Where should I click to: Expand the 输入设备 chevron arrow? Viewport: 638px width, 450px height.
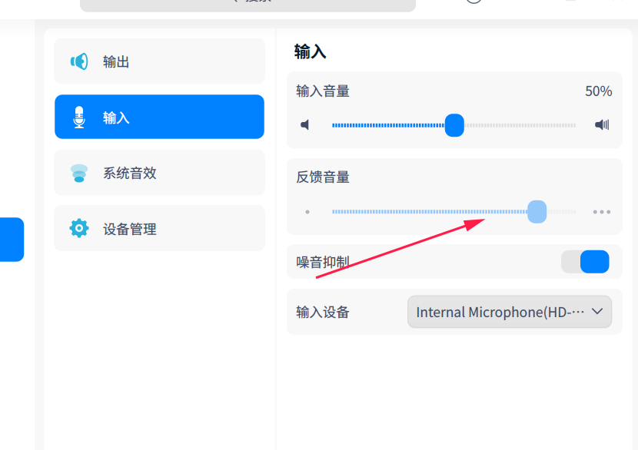coord(600,312)
